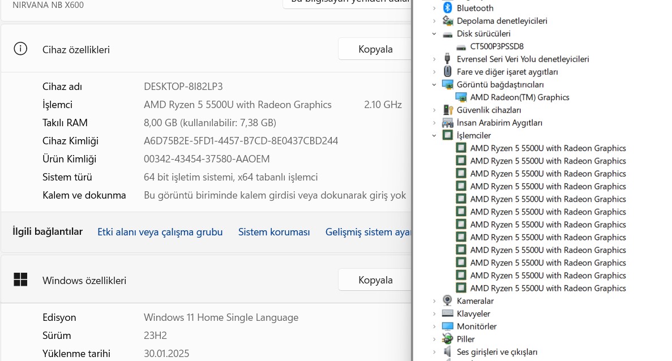
Task: Click Windows 11 Home Single Language text
Action: tap(221, 317)
